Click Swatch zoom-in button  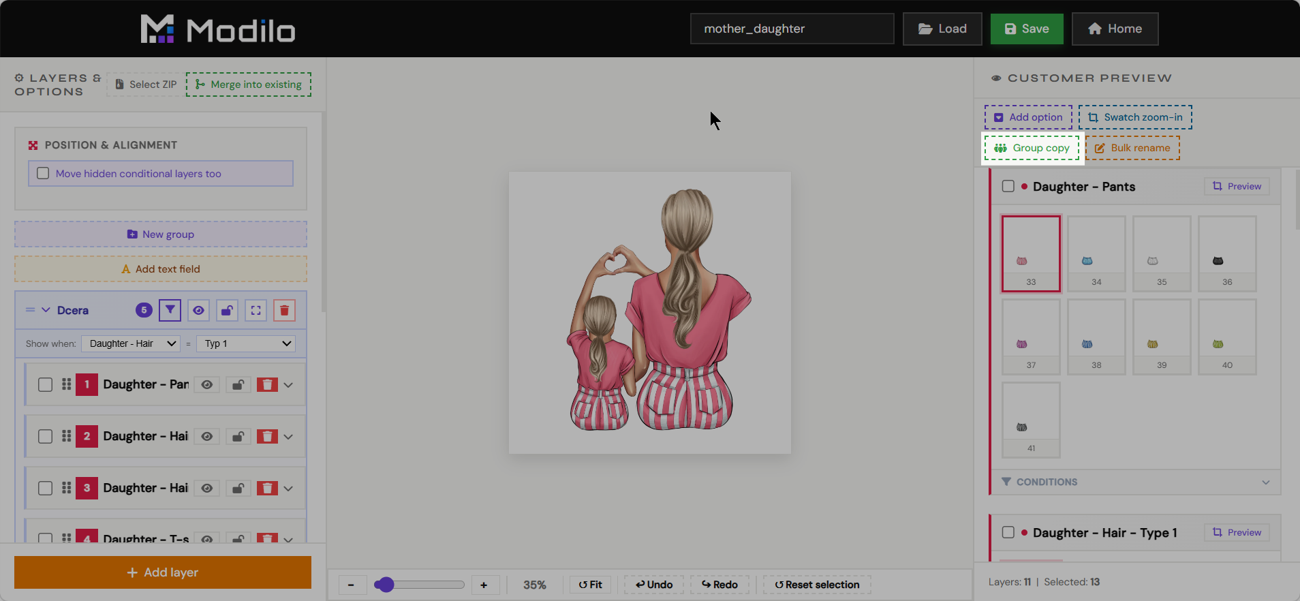(x=1135, y=117)
